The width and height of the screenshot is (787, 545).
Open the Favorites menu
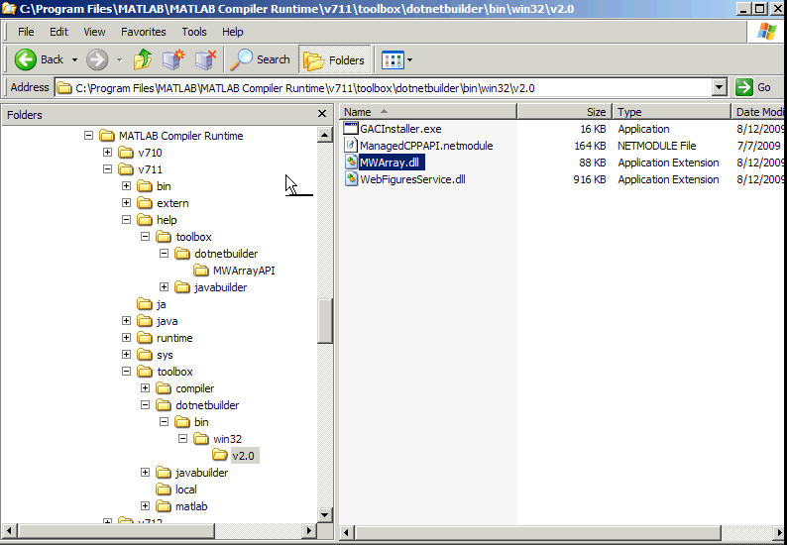143,32
